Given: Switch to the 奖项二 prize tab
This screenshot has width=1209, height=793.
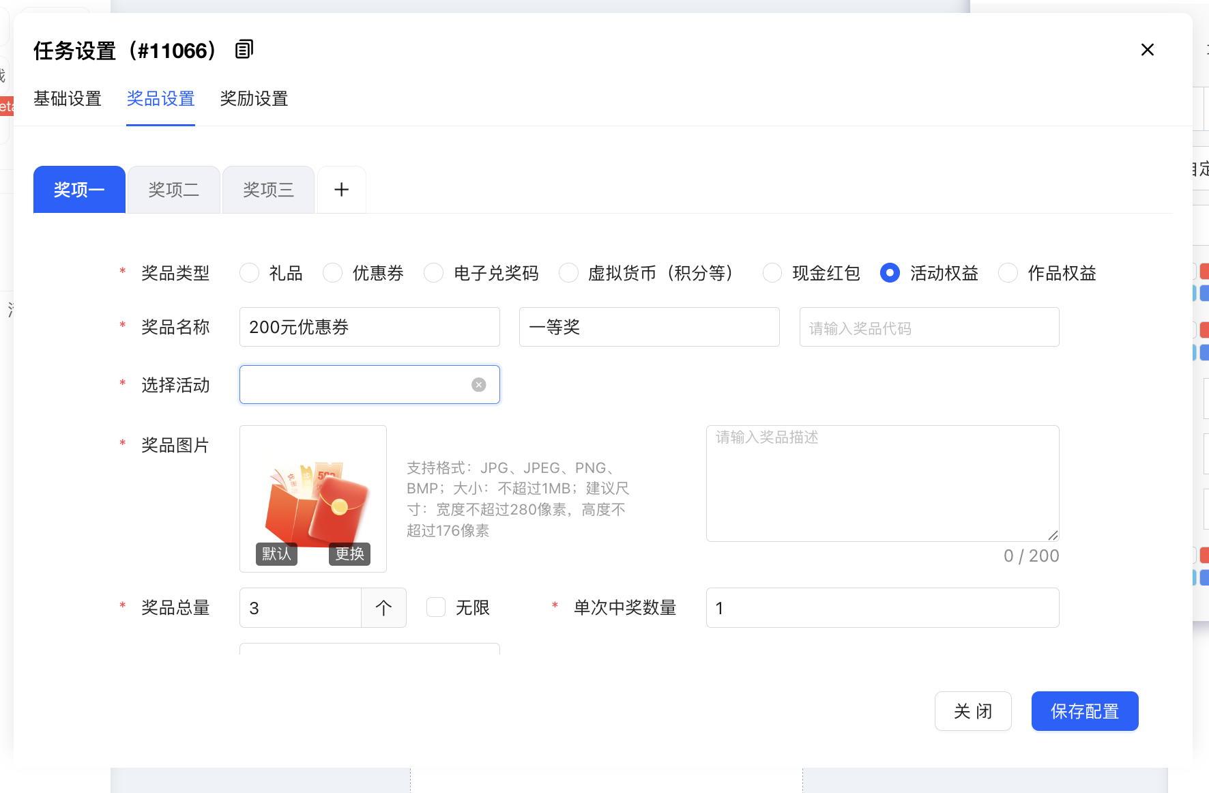Looking at the screenshot, I should [x=174, y=190].
